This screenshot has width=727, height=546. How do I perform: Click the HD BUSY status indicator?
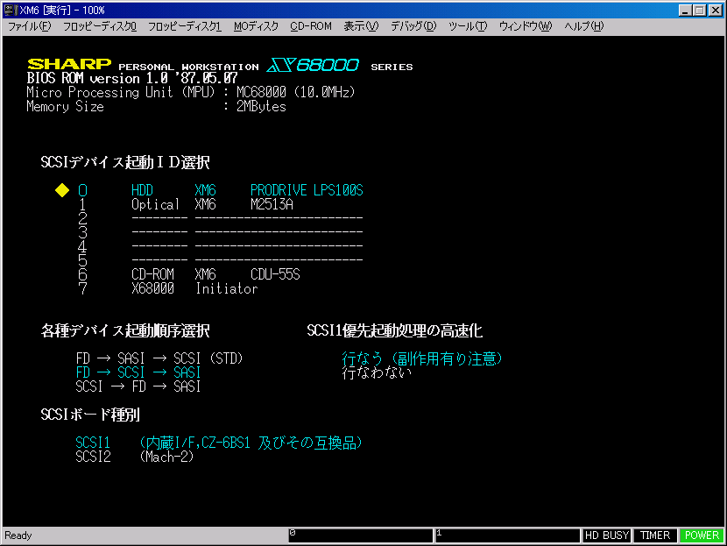click(606, 535)
